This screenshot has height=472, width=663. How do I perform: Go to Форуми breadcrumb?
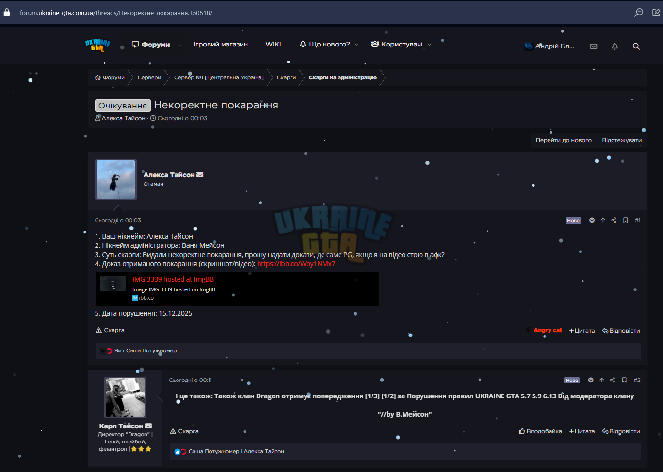point(110,77)
